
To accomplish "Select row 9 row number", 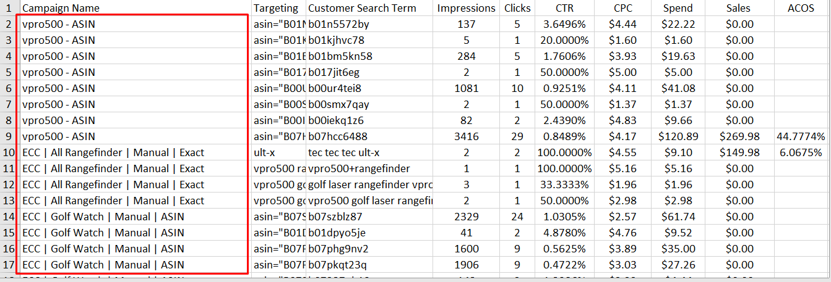I will tap(9, 136).
